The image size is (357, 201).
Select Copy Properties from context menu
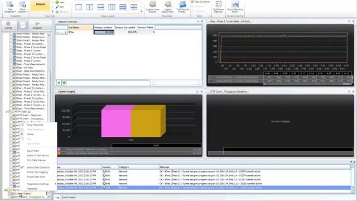pos(35,125)
